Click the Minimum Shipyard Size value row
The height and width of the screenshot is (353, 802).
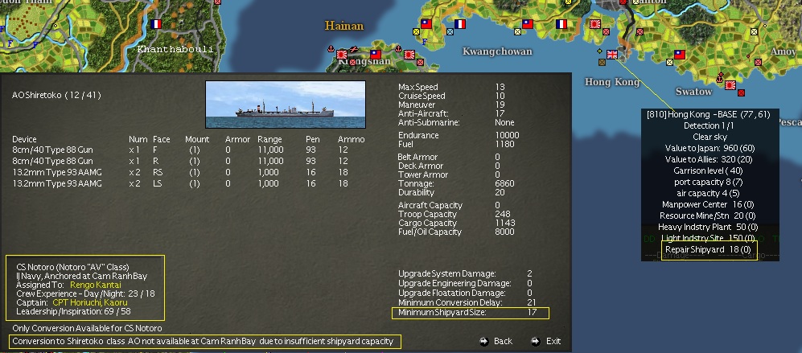click(471, 313)
